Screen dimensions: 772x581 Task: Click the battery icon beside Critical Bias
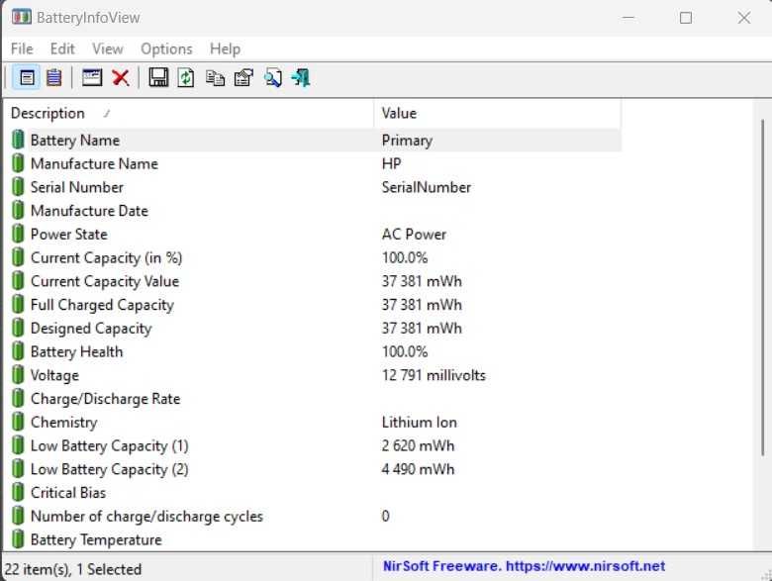(18, 492)
